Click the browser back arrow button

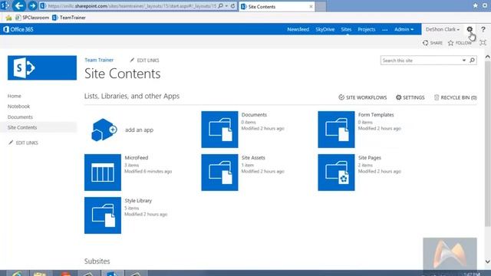click(x=19, y=5)
